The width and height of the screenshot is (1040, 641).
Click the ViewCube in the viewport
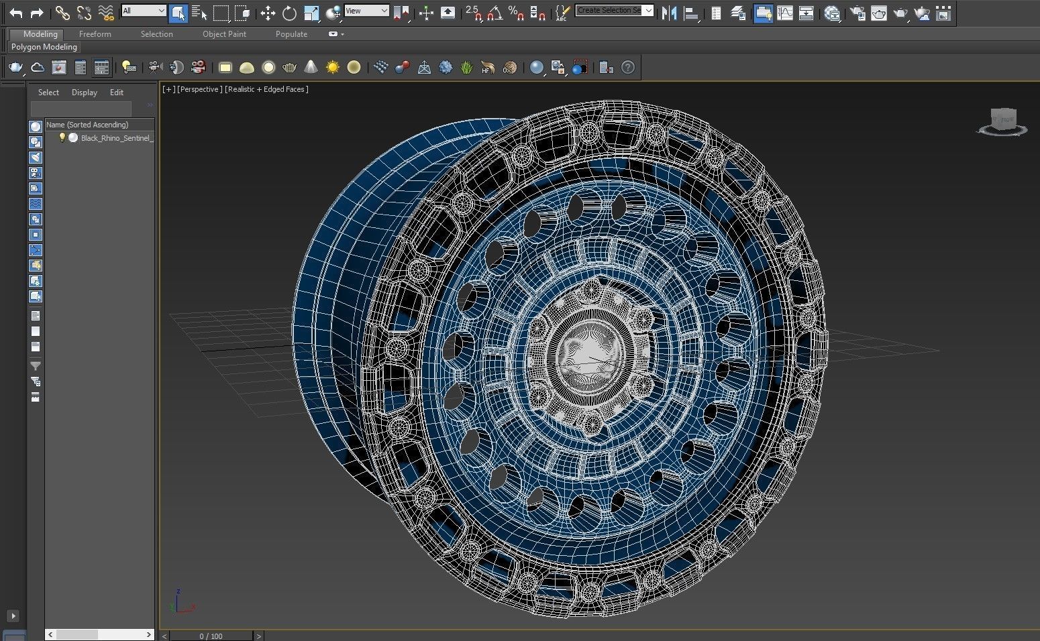(1002, 121)
